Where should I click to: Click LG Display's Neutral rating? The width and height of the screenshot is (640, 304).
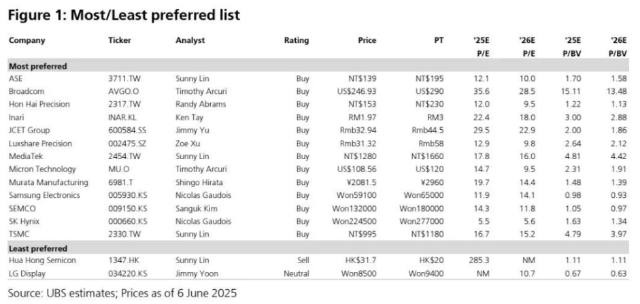(297, 273)
